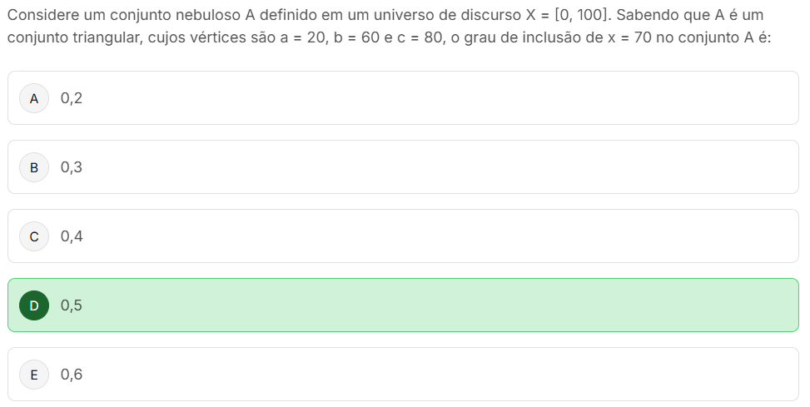Click the letter E circle badge
This screenshot has width=810, height=407.
click(x=34, y=375)
